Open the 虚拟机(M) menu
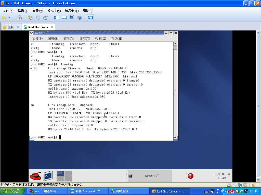261x195 pixels. 54,11
